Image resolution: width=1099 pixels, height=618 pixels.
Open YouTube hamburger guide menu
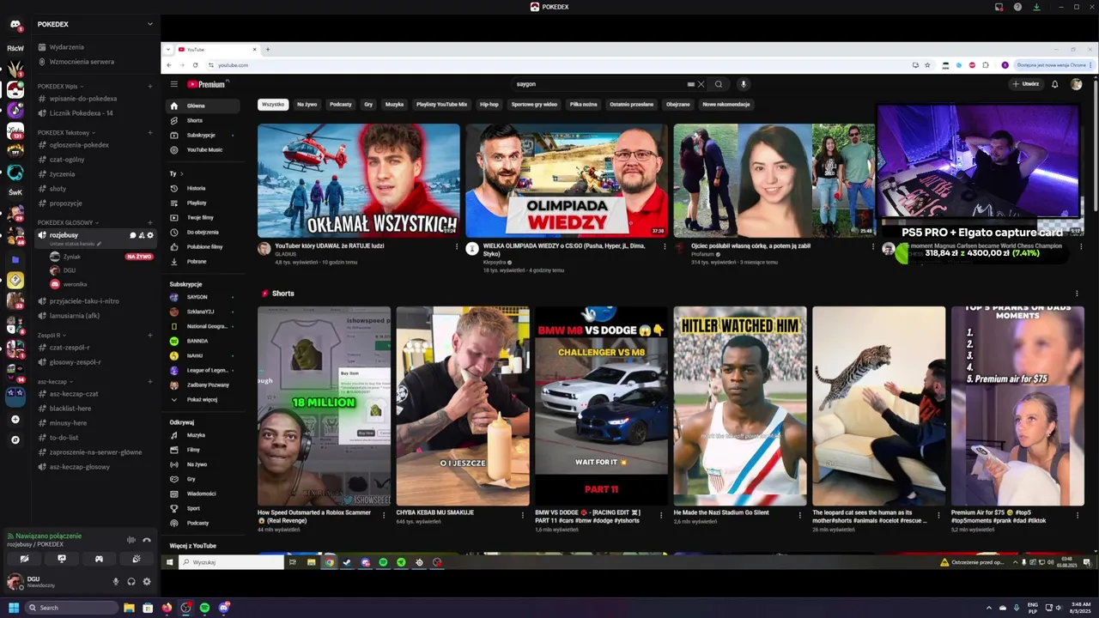click(x=173, y=84)
